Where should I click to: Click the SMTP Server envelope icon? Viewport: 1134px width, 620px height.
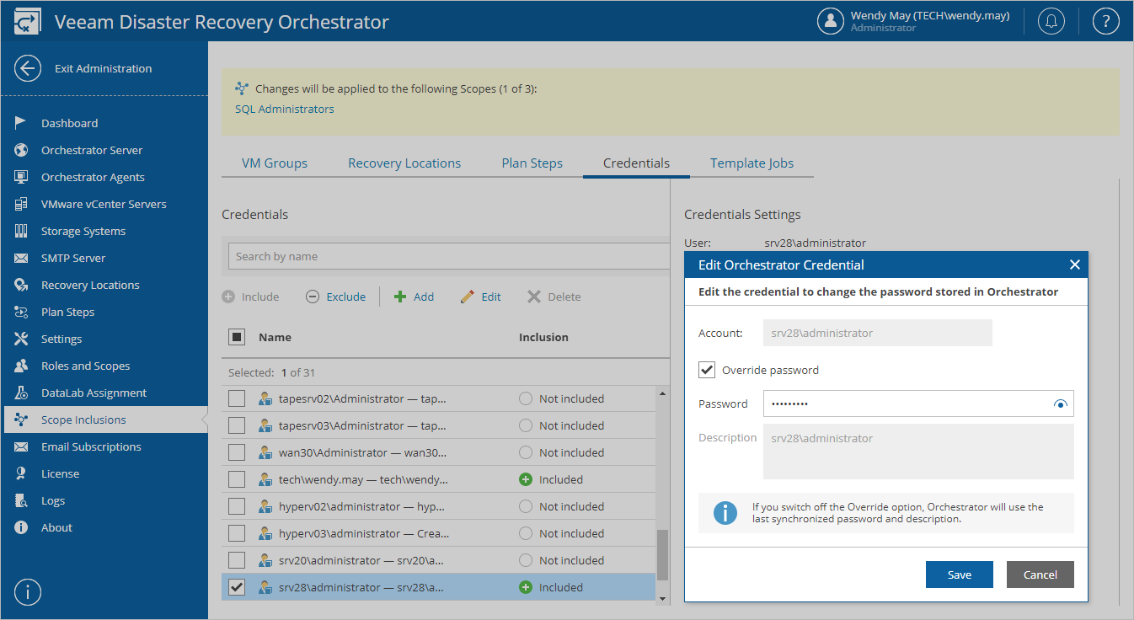22,258
